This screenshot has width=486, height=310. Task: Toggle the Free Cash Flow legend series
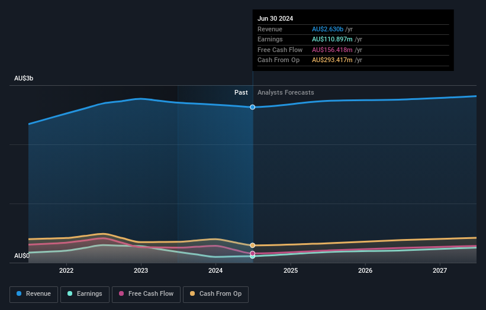pyautogui.click(x=146, y=294)
